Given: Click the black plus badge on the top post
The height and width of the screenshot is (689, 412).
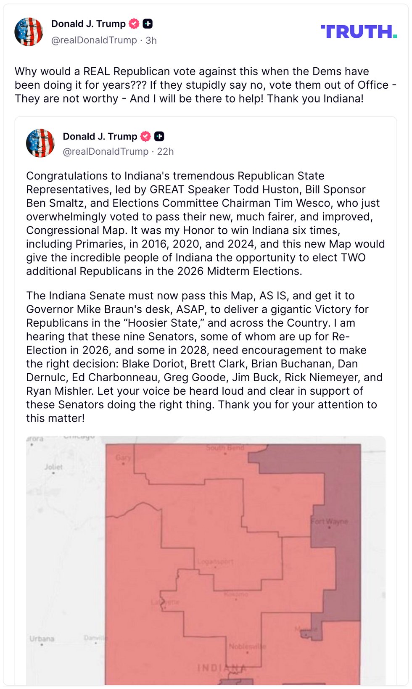Looking at the screenshot, I should pyautogui.click(x=148, y=24).
